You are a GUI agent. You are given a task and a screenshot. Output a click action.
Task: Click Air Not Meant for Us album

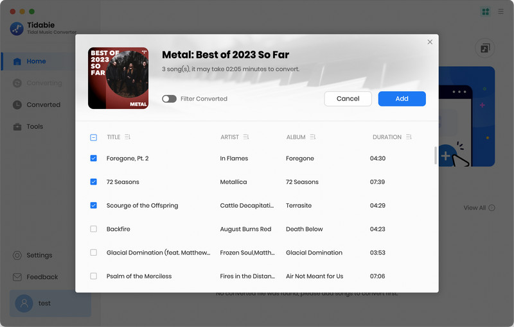pos(314,276)
